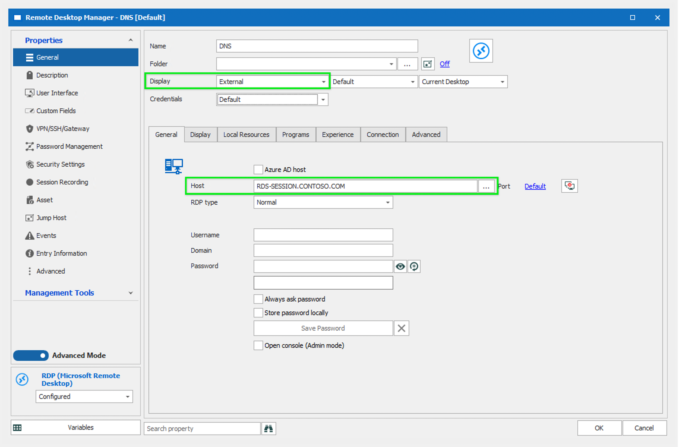Enable the Azure AD host checkbox
Screen dimensions: 679x447
coord(258,169)
